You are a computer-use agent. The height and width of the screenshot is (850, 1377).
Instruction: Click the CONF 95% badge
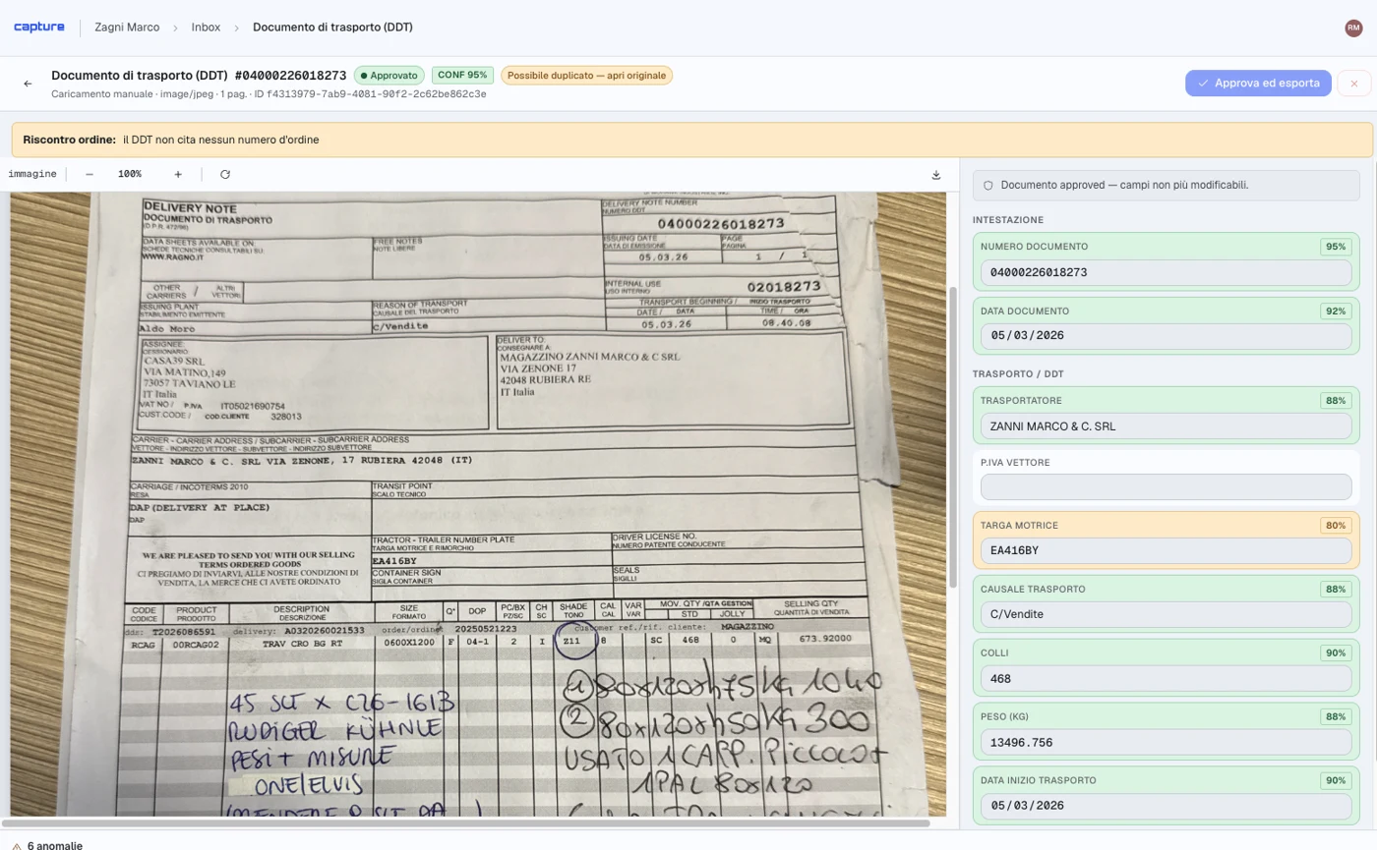[462, 76]
